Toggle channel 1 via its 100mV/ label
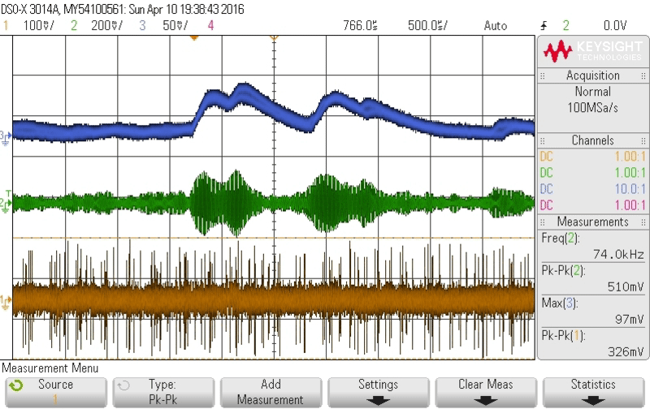The image size is (650, 409). coord(34,25)
